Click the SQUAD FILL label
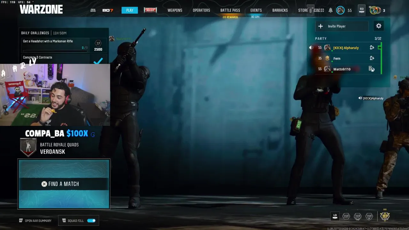The width and height of the screenshot is (409, 230). [x=76, y=221]
